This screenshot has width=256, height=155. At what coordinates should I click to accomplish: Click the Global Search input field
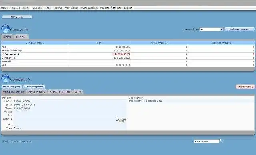[206, 141]
